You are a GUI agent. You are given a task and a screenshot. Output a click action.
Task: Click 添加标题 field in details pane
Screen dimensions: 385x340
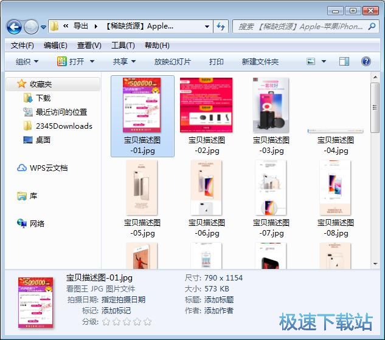point(219,299)
